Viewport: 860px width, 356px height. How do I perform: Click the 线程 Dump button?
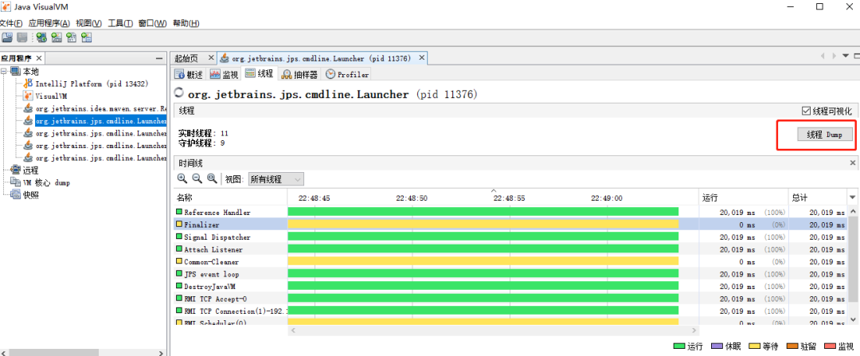(x=825, y=135)
